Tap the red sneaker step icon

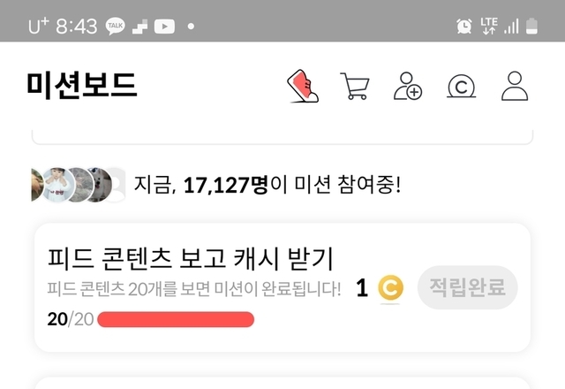pos(303,86)
